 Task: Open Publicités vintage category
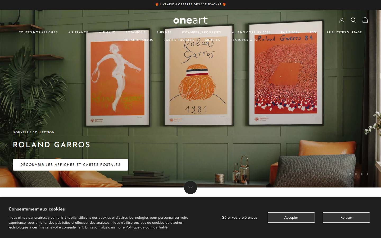click(344, 33)
